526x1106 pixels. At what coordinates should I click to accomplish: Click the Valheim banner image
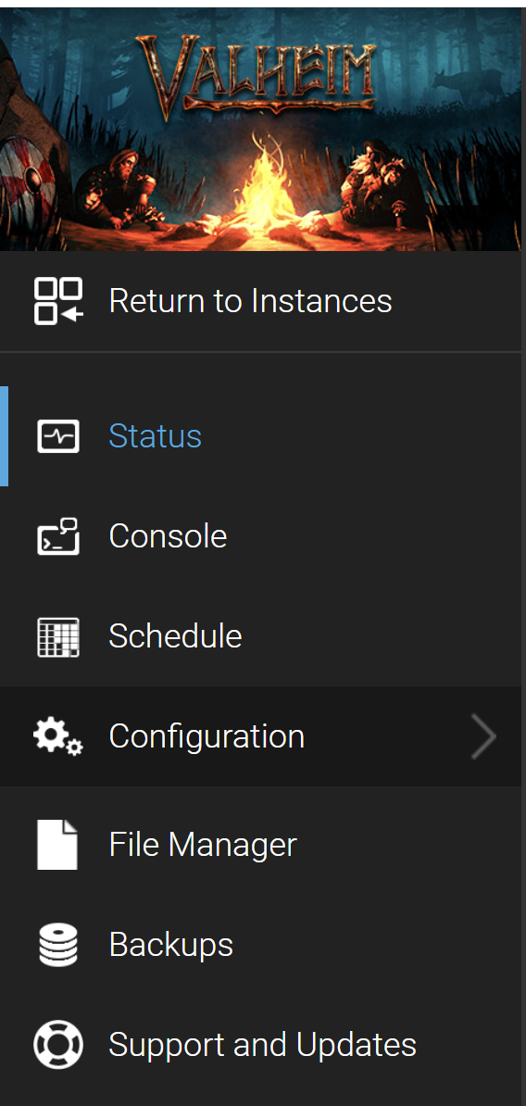tap(261, 129)
